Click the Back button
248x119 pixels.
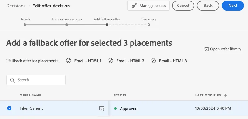(208, 6)
